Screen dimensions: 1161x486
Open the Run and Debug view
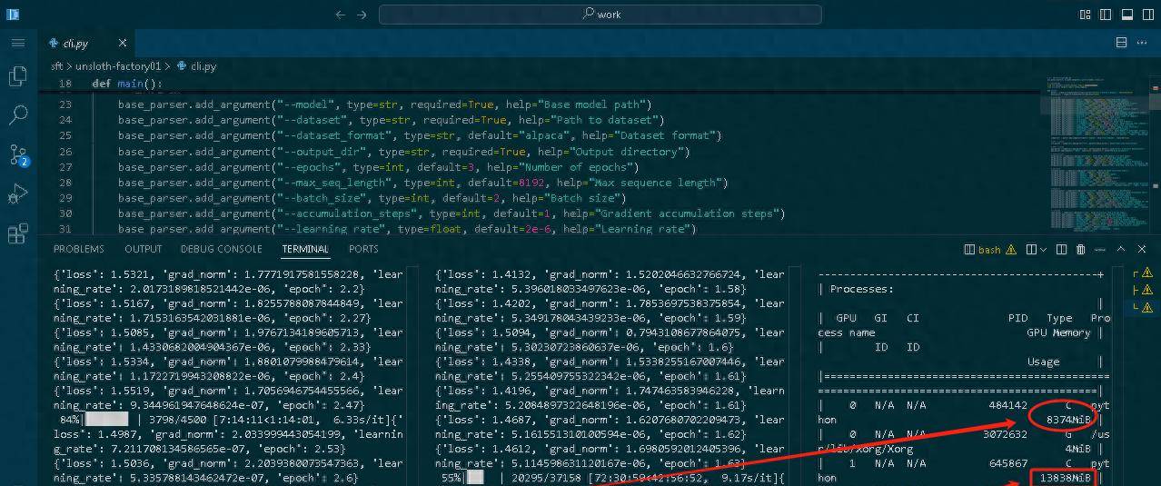click(x=17, y=194)
